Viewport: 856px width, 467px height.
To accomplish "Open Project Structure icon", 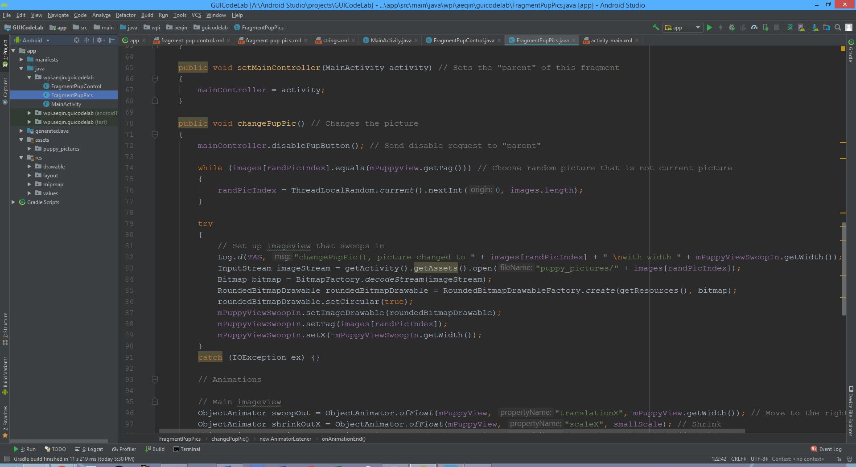I will point(826,28).
